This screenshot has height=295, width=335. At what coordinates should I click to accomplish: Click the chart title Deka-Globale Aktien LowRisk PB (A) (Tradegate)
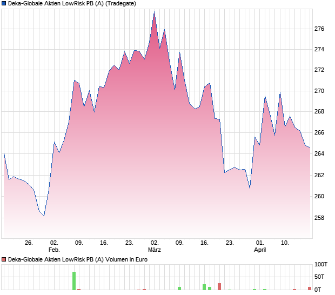click(72, 4)
